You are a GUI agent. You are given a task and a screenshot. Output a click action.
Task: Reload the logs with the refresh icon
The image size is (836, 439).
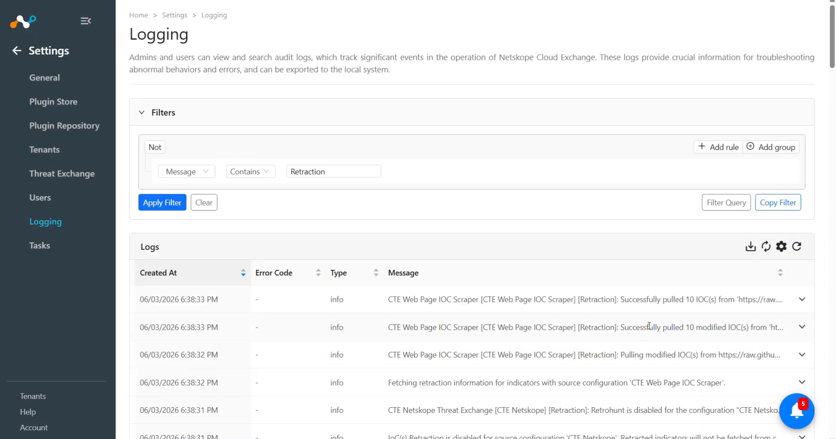[797, 247]
